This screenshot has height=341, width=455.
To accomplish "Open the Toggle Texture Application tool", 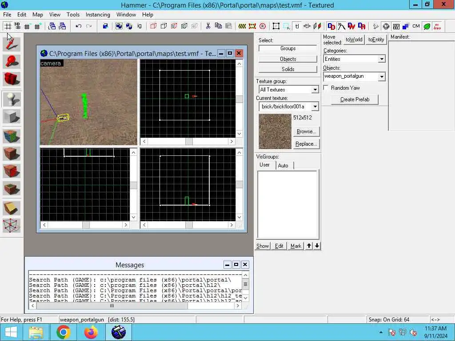I will pos(12,136).
